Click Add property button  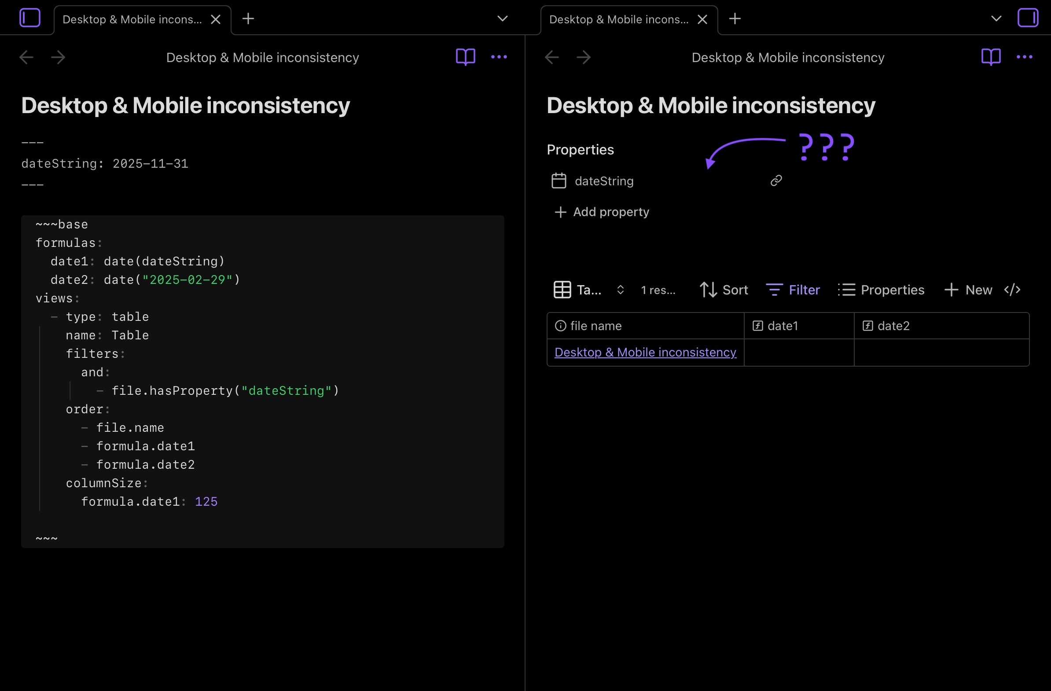(x=602, y=212)
